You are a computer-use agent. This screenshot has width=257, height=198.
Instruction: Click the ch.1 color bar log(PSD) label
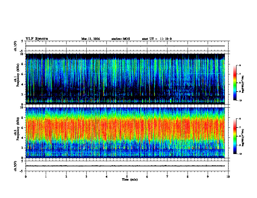point(243,84)
